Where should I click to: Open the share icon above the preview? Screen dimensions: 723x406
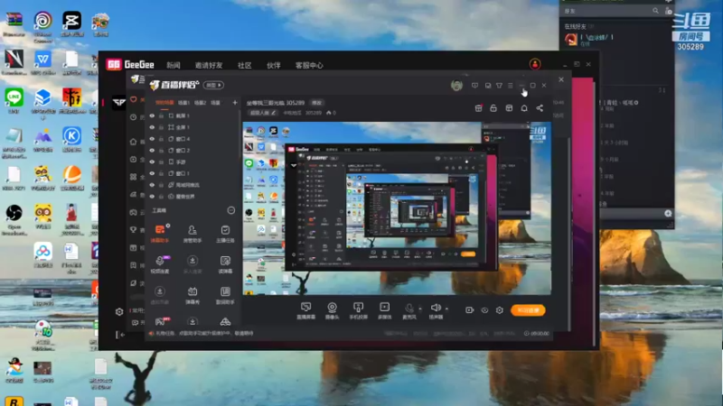(540, 108)
